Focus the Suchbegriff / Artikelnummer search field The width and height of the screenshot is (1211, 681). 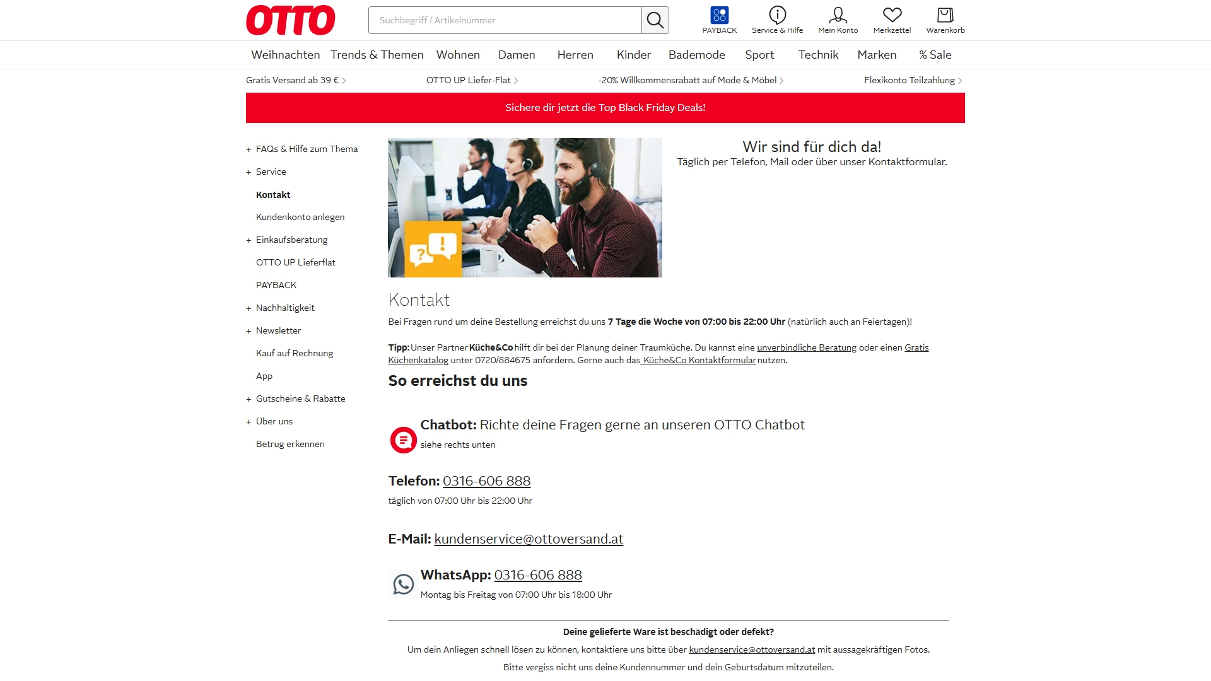click(505, 20)
